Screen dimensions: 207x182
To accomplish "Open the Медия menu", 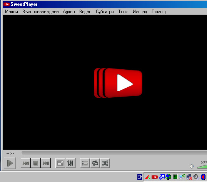I will (12, 12).
